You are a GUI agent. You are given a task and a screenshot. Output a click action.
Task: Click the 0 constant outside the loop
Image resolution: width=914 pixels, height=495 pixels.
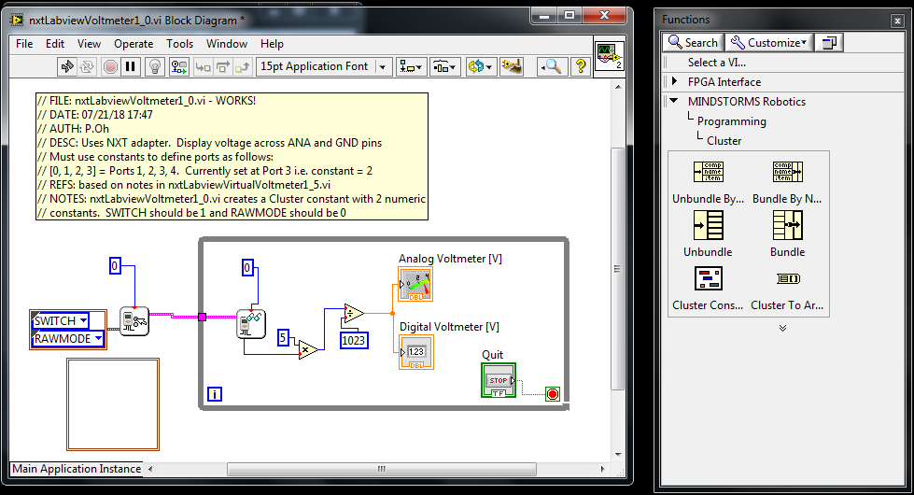pos(116,266)
